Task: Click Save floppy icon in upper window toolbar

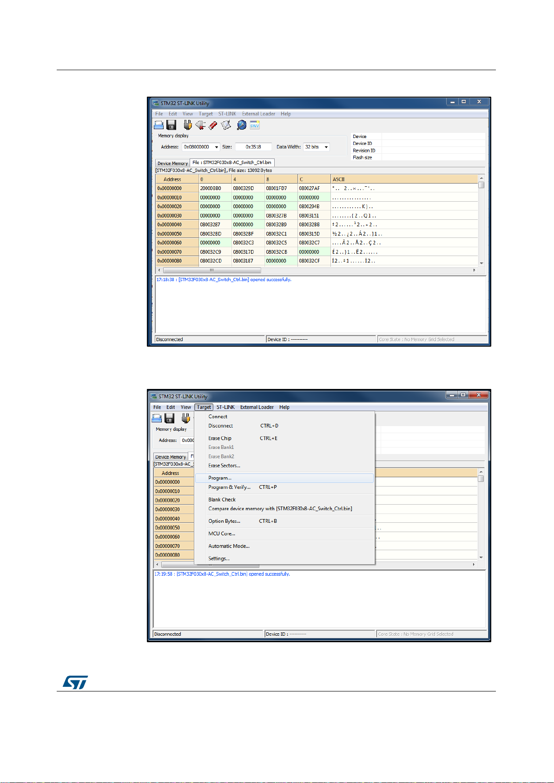Action: point(171,125)
